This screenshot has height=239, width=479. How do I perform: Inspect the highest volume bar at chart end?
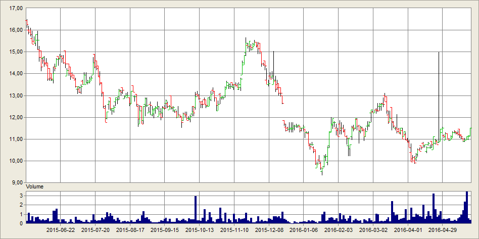point(467,208)
